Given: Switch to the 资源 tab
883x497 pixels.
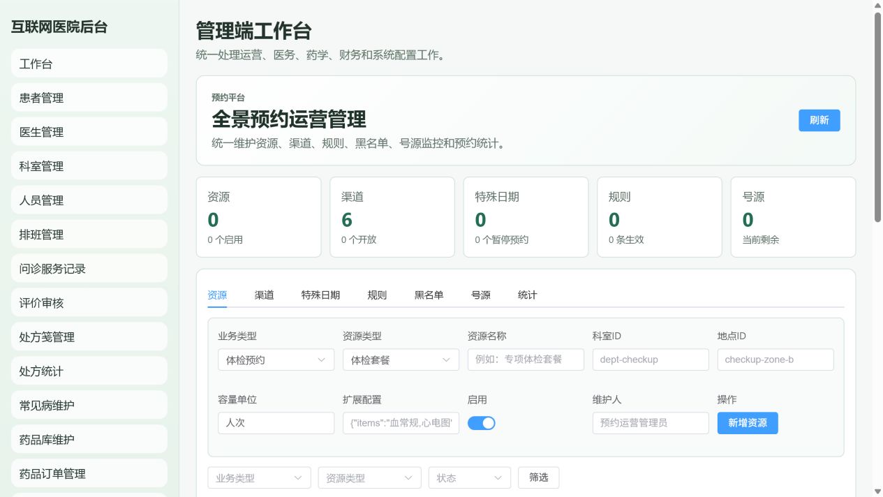Looking at the screenshot, I should [217, 295].
